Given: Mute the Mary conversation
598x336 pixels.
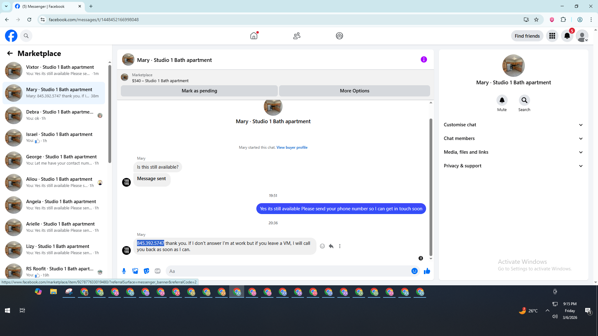Looking at the screenshot, I should pyautogui.click(x=502, y=100).
